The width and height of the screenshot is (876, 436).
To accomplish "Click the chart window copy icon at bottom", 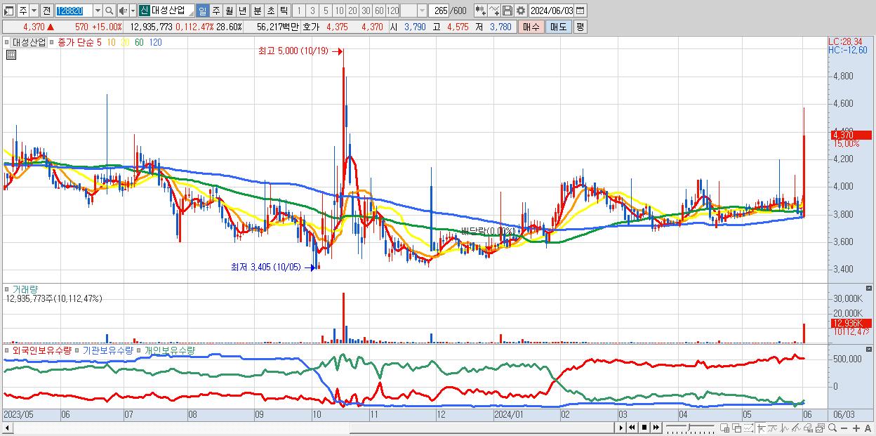I will click(x=821, y=428).
